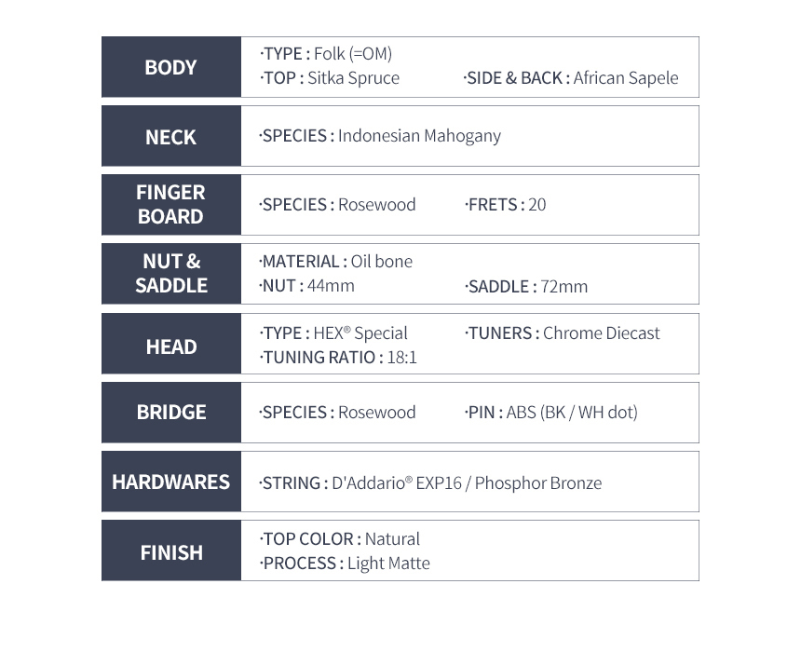This screenshot has height=652, width=801.
Task: Select the Oil bone material text
Action: click(x=382, y=262)
